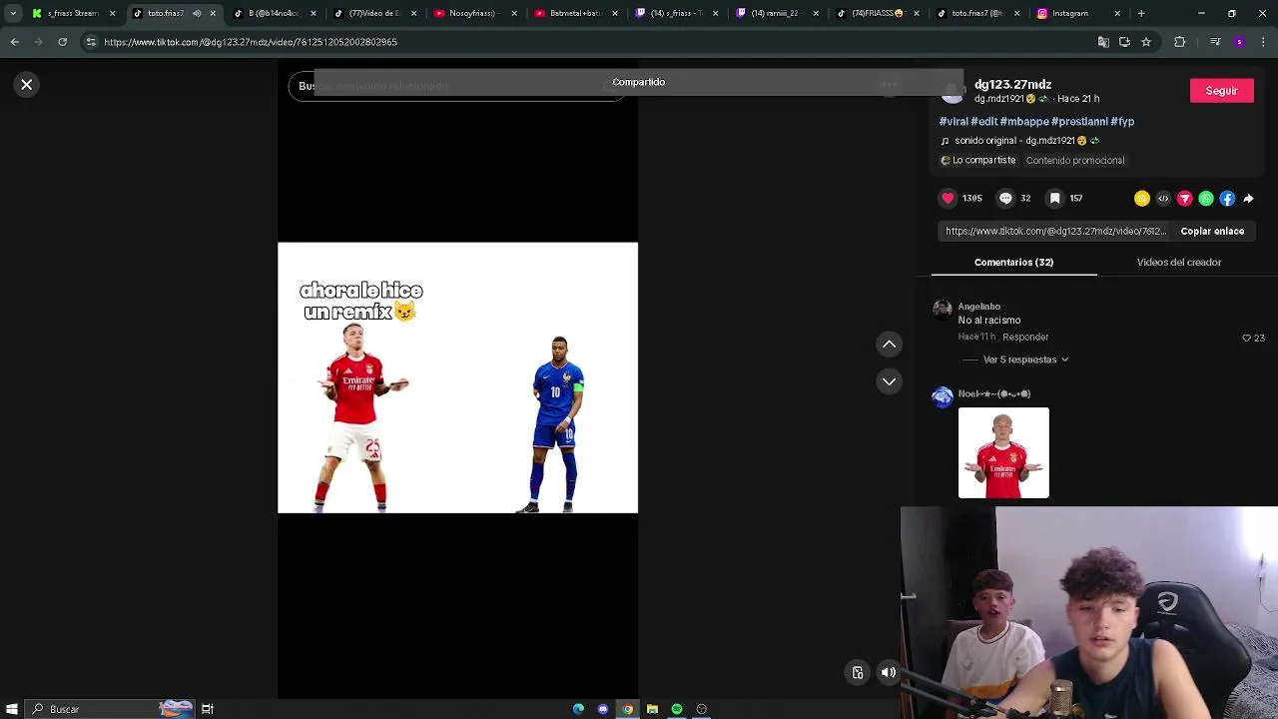Share the video on WhatsApp
This screenshot has height=719, width=1278.
point(1206,199)
